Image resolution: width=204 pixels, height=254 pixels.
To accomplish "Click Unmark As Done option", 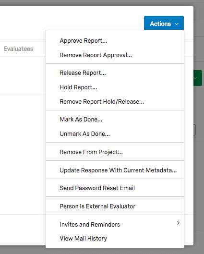I will (115, 134).
